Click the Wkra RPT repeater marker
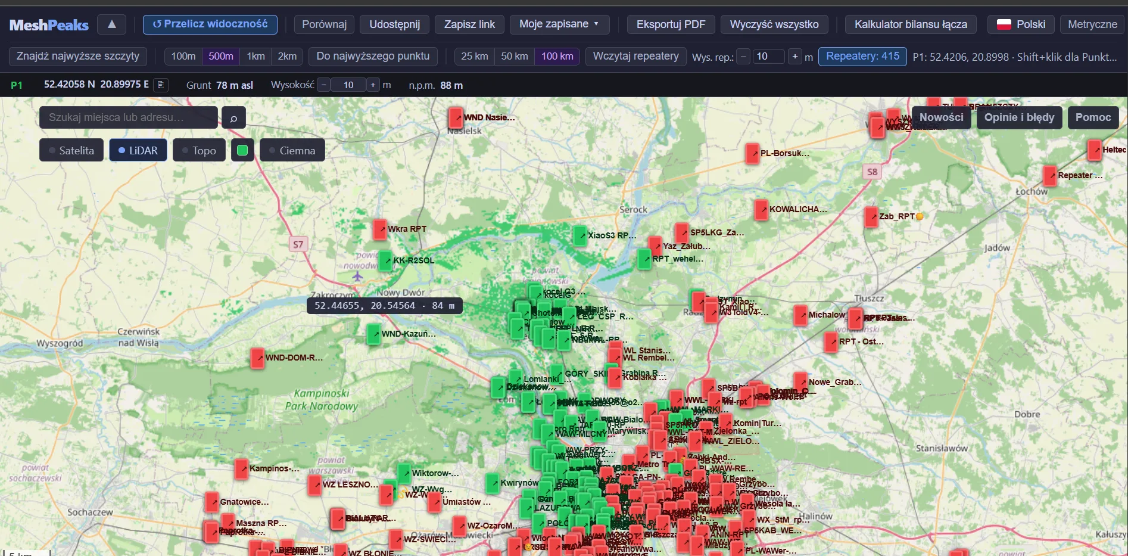This screenshot has height=556, width=1128. coord(380,229)
